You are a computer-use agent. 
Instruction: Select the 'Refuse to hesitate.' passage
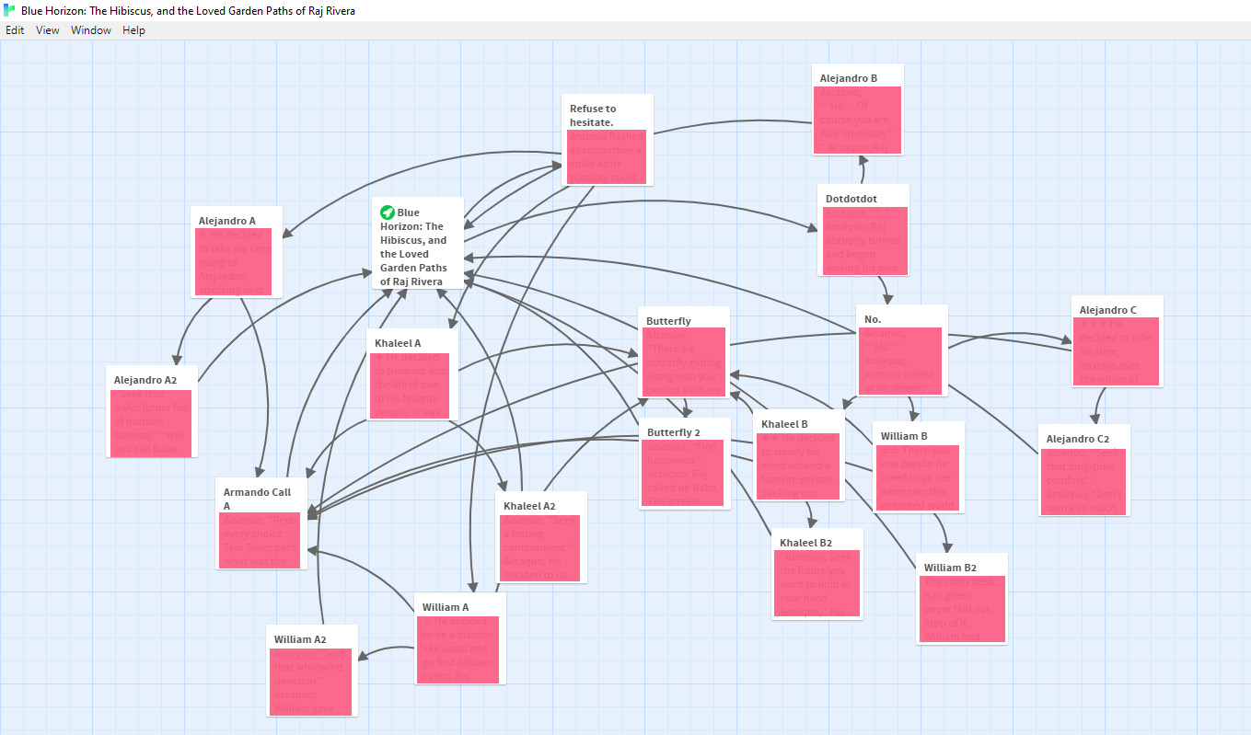tap(608, 140)
